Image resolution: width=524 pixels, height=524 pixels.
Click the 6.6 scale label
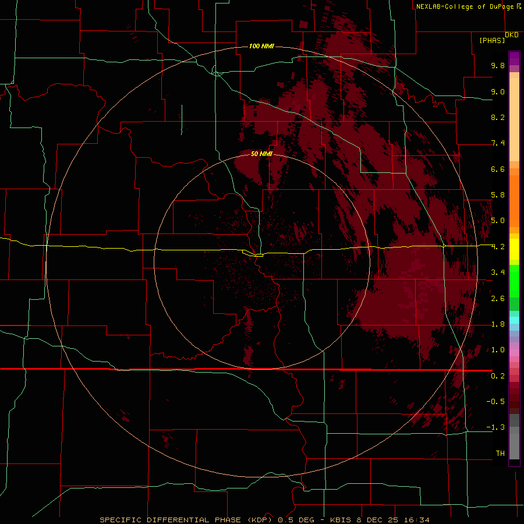click(x=498, y=169)
